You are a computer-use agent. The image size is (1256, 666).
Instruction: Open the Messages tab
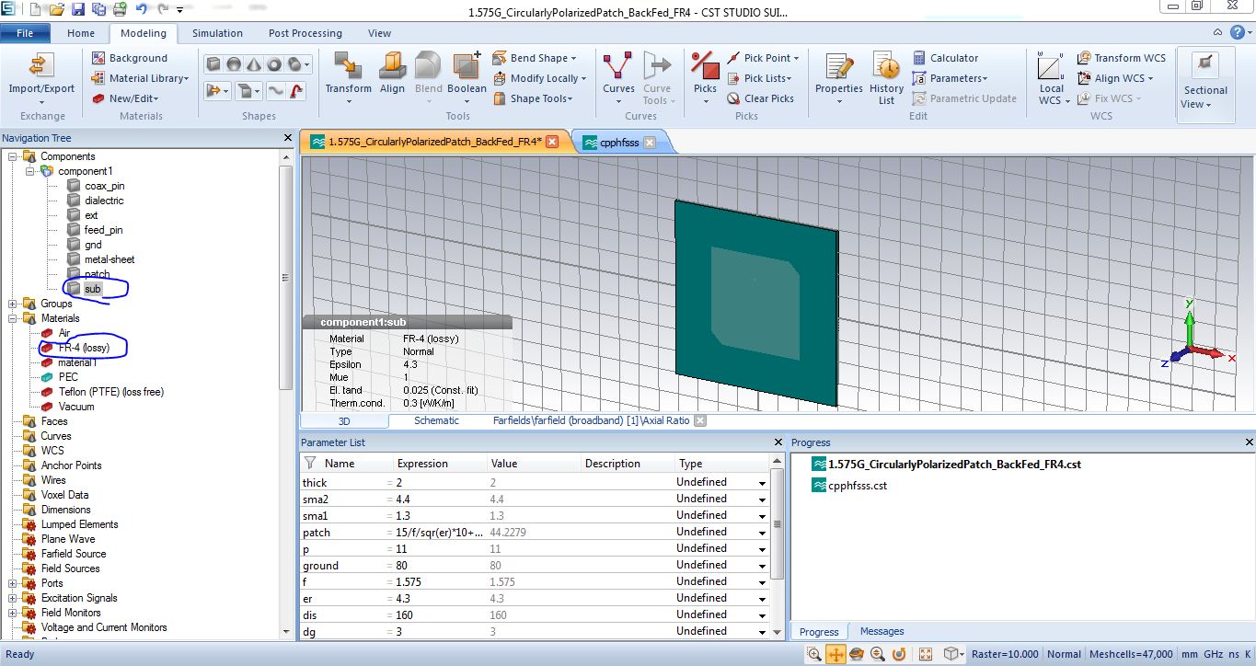(x=882, y=631)
